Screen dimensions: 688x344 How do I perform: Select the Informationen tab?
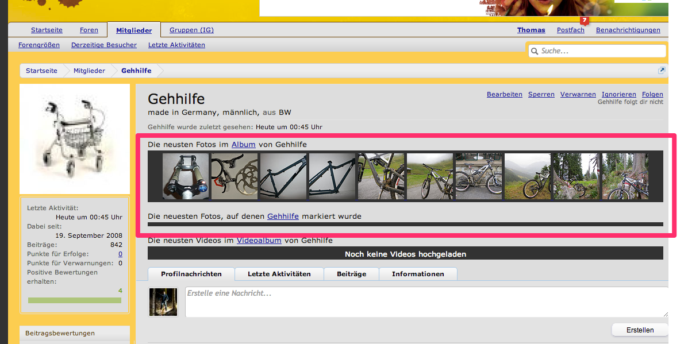(418, 274)
